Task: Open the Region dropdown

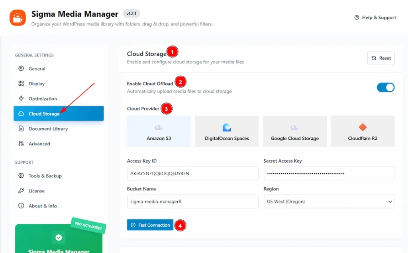Action: pyautogui.click(x=329, y=202)
